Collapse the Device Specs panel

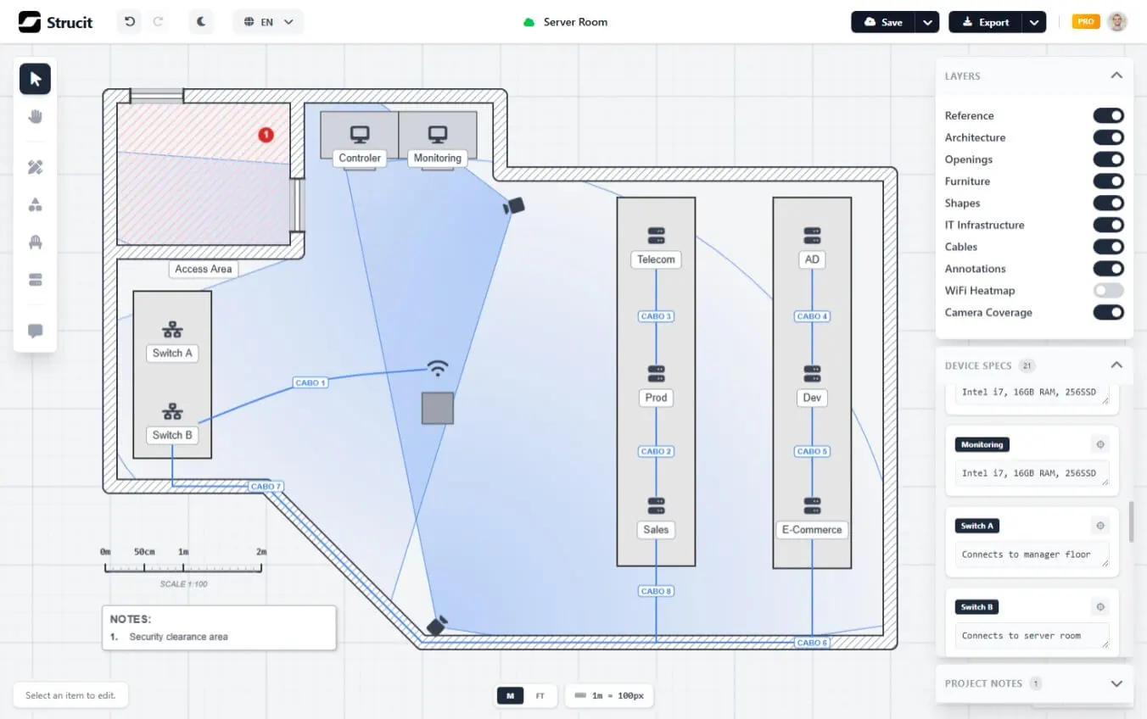(1116, 365)
